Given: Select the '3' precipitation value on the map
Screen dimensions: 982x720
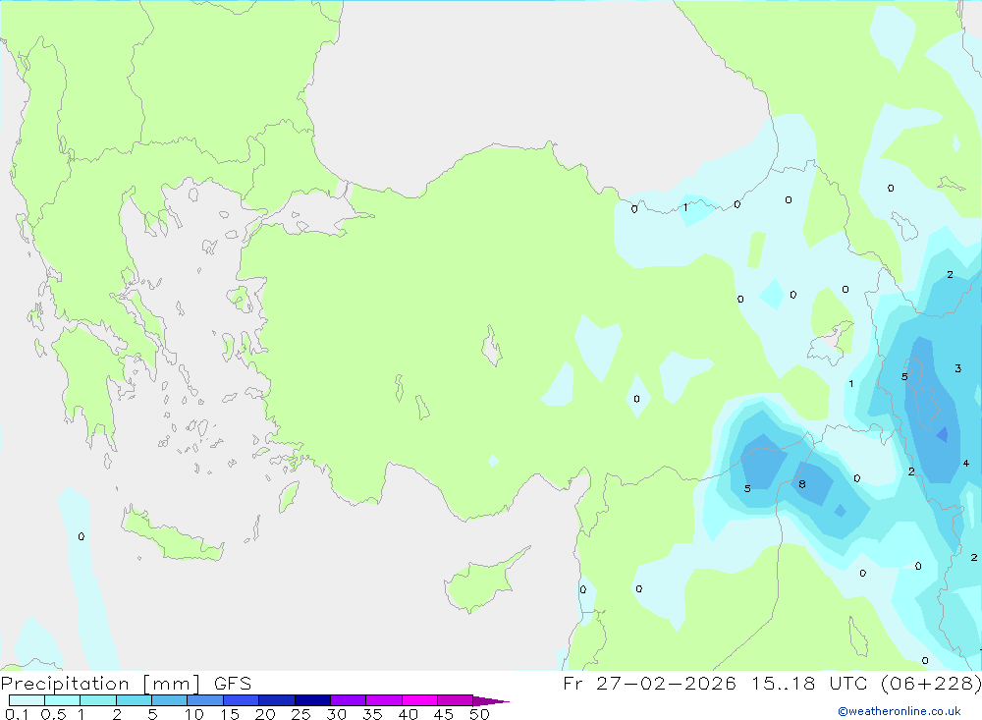Looking at the screenshot, I should [x=957, y=367].
